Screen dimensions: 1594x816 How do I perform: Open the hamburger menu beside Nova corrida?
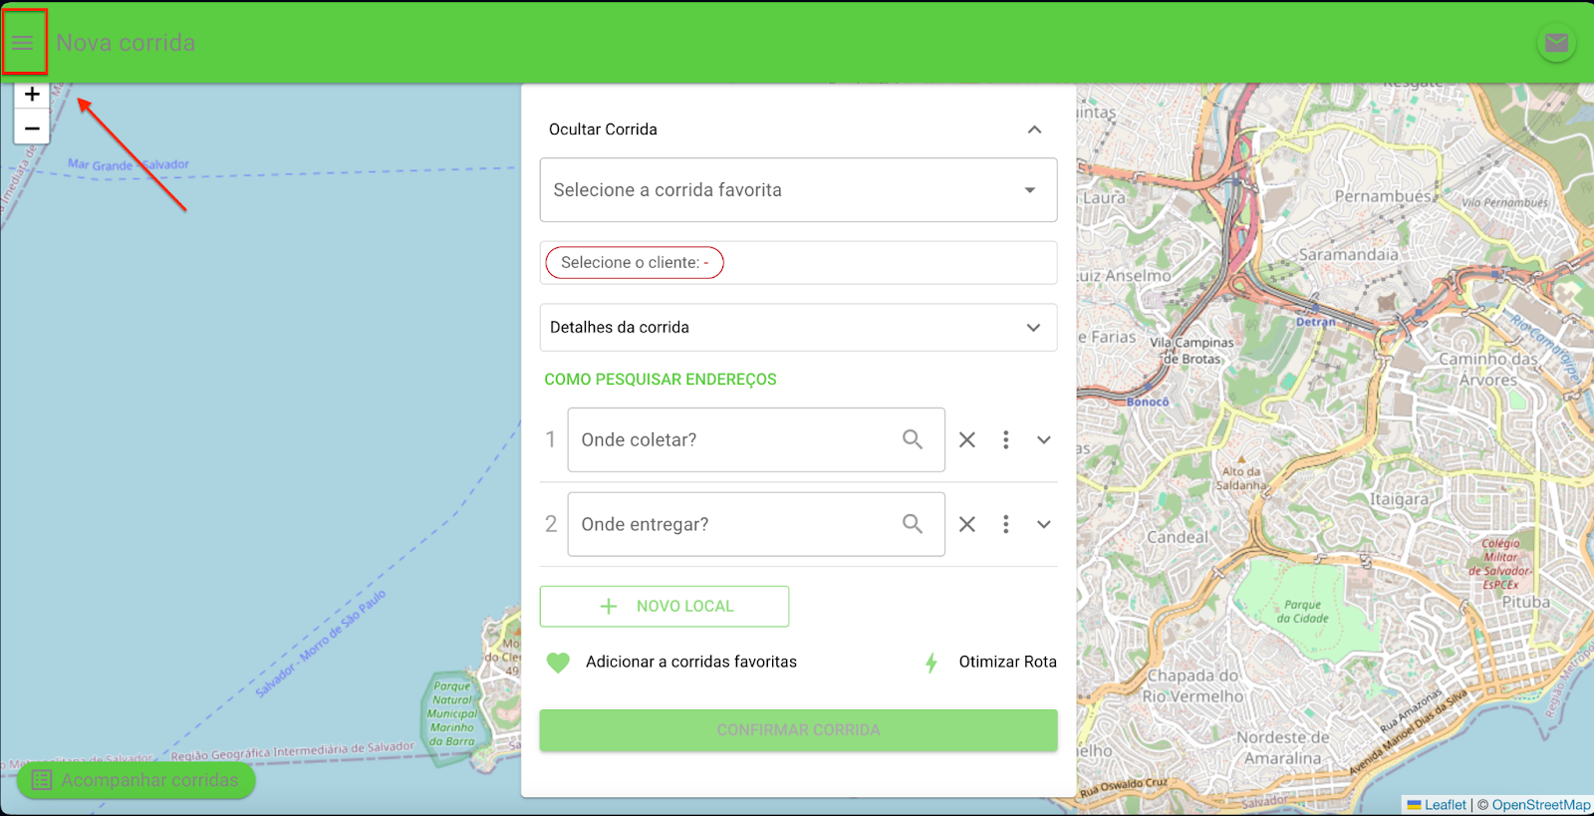(x=23, y=43)
